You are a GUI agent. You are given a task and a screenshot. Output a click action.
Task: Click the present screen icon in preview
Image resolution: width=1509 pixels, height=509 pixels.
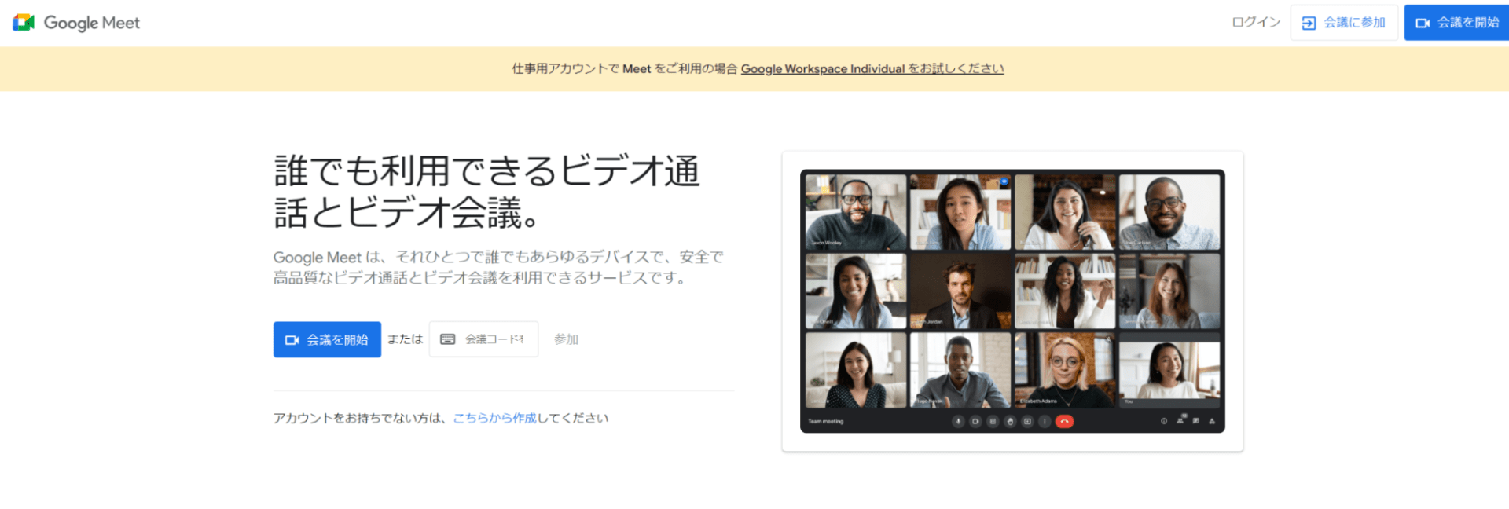coord(1027,422)
